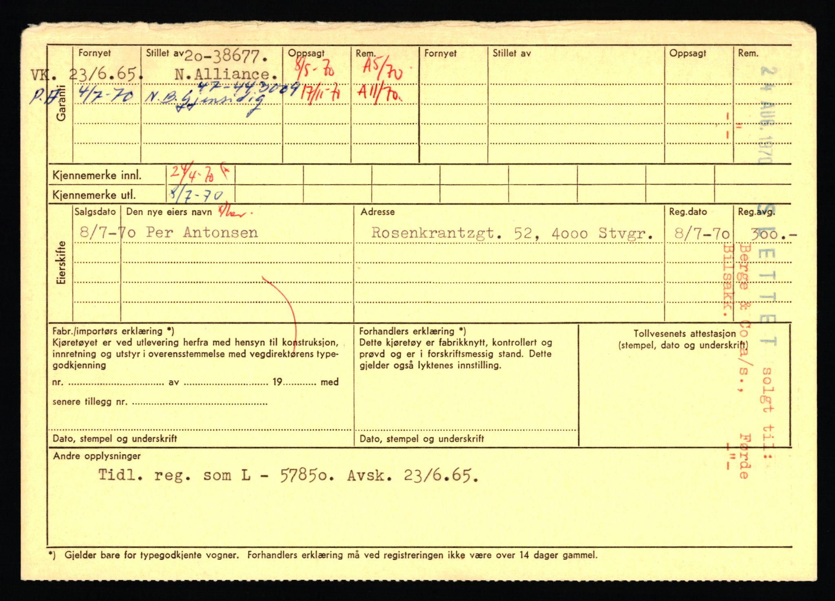Click the 'Reg.dato' column header

(x=688, y=212)
